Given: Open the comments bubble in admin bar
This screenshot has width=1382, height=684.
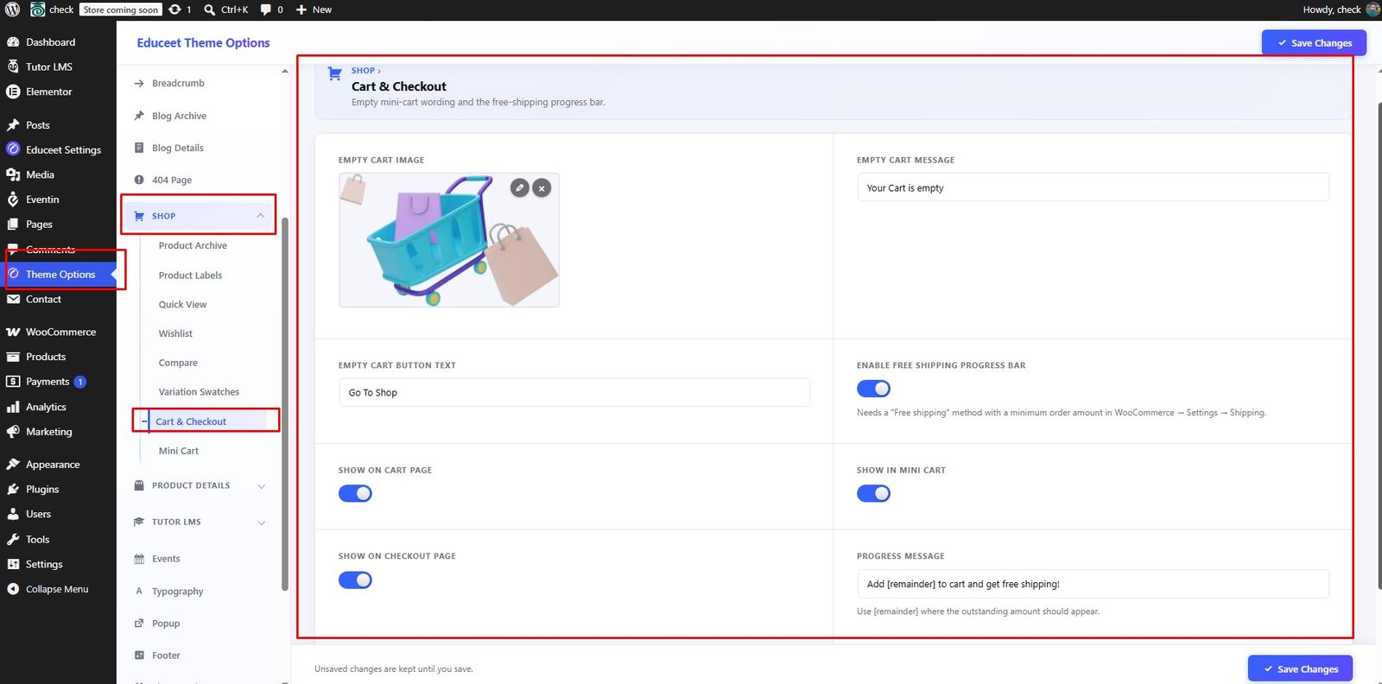Looking at the screenshot, I should coord(271,9).
